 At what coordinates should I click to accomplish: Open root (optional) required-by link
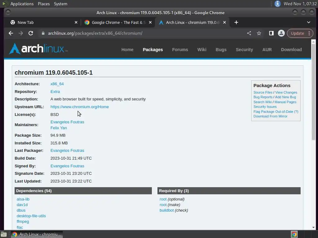click(163, 199)
